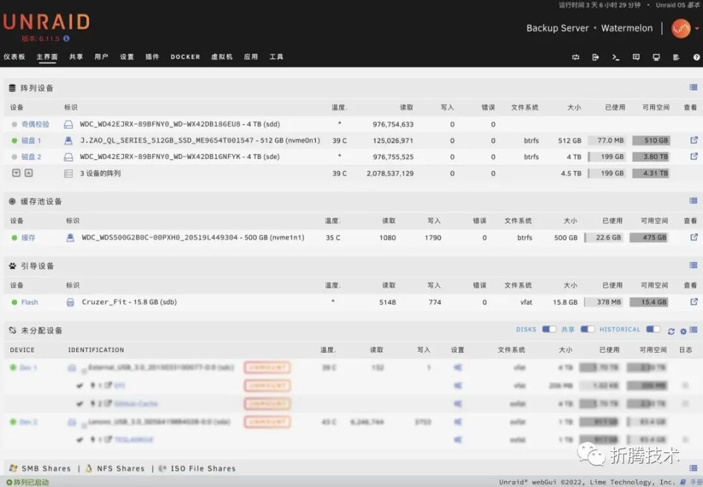Image resolution: width=703 pixels, height=487 pixels.
Task: Switch to the DOCKER tab
Action: [185, 57]
